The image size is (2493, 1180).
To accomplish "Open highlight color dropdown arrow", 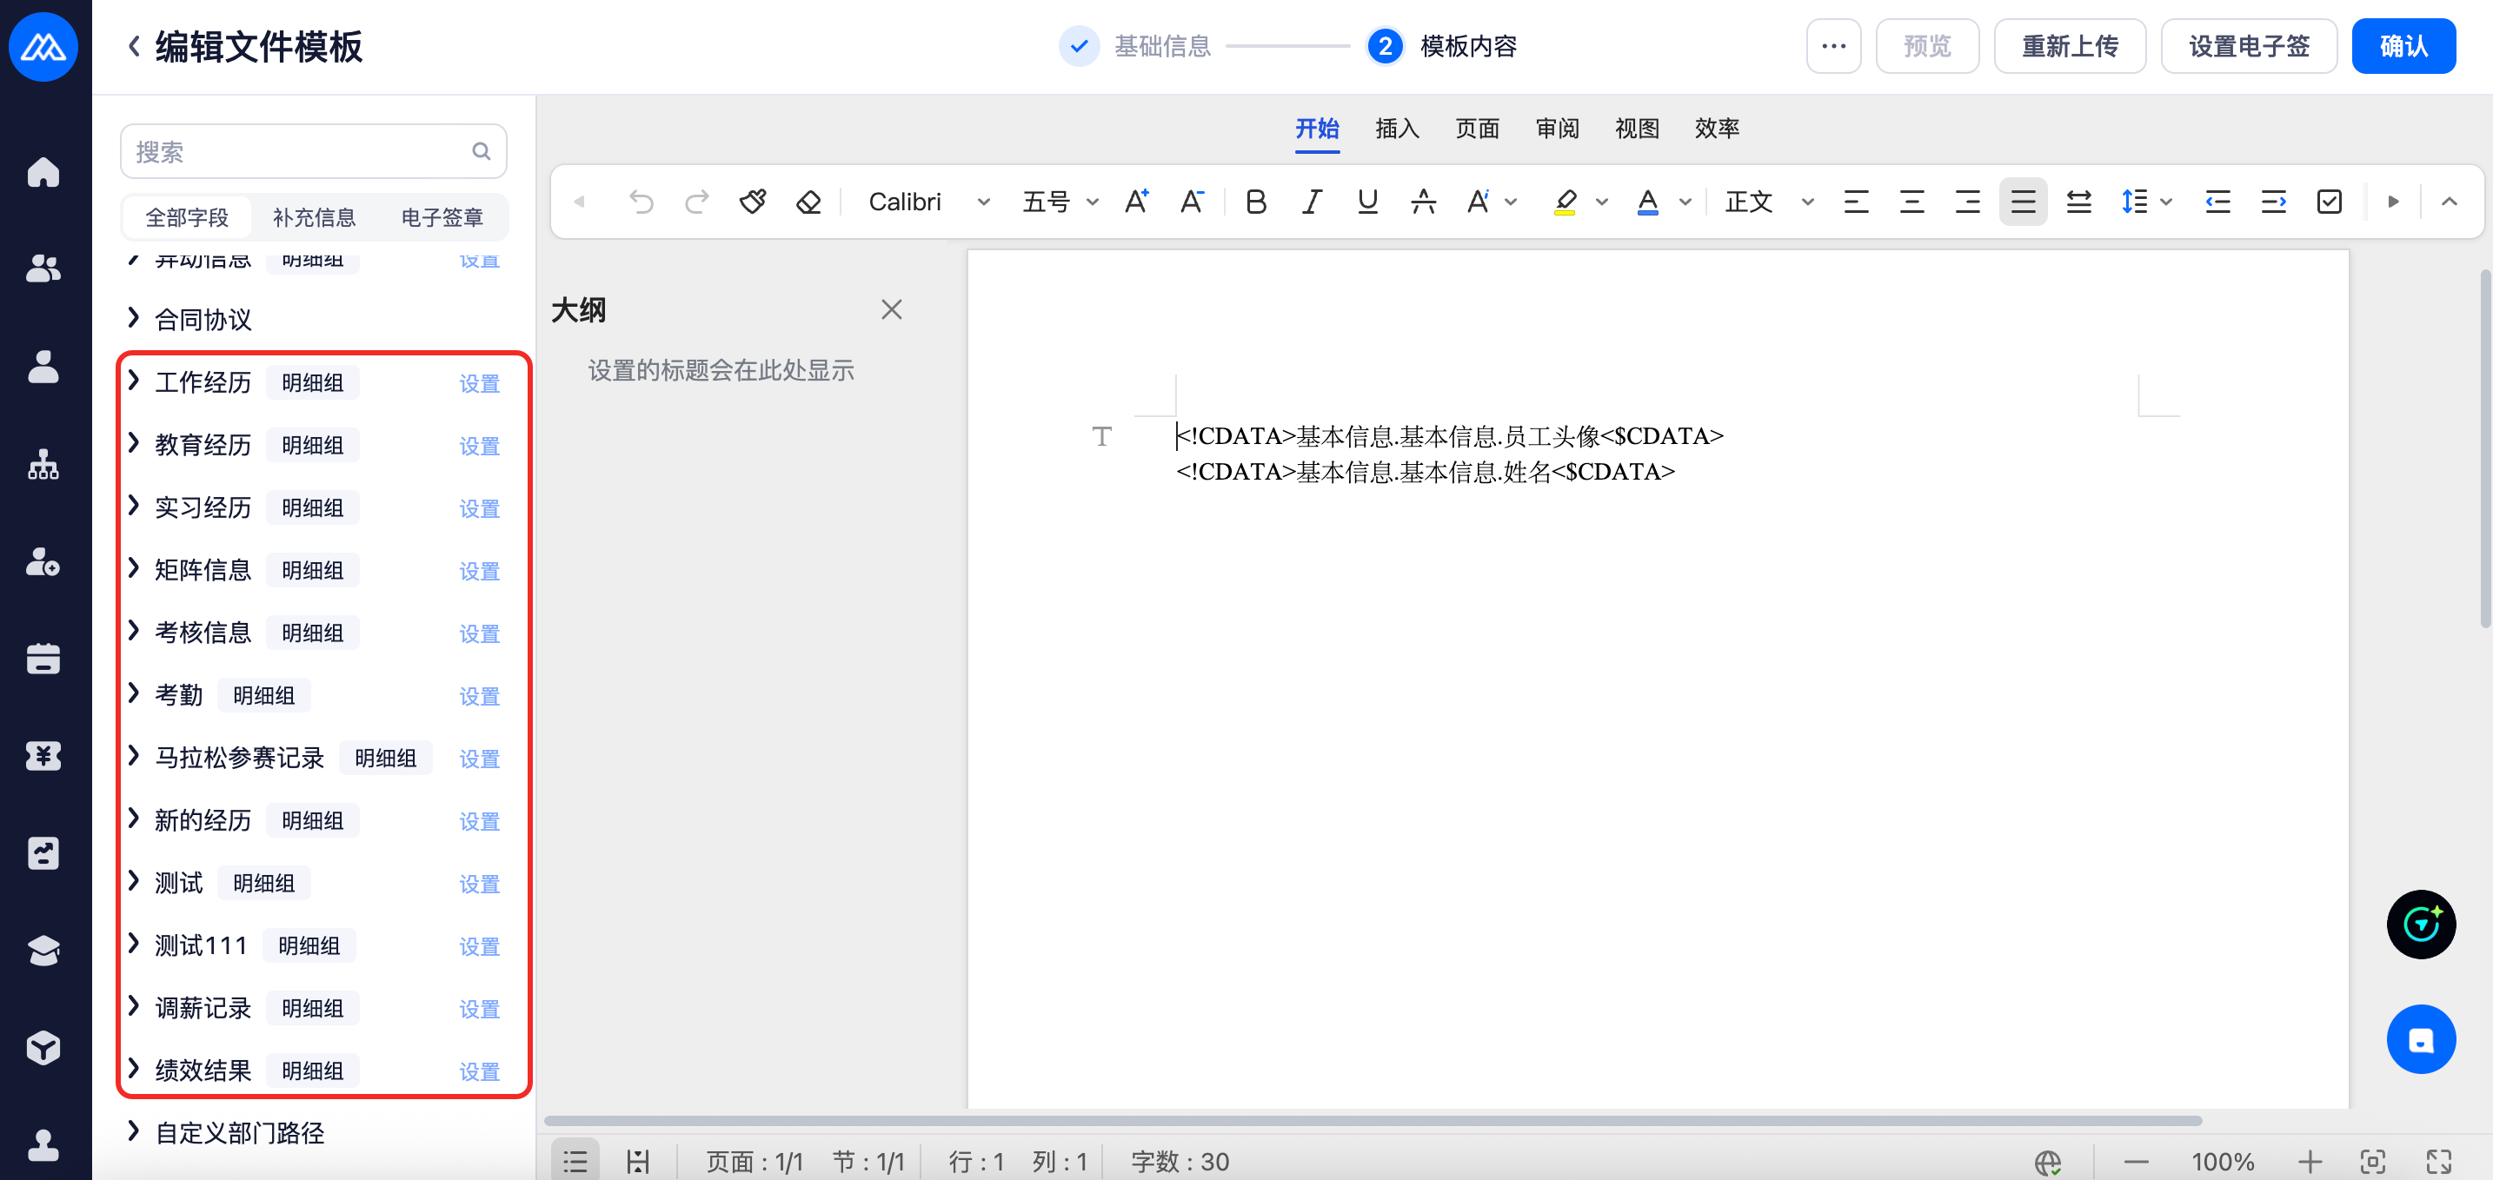I will point(1602,202).
